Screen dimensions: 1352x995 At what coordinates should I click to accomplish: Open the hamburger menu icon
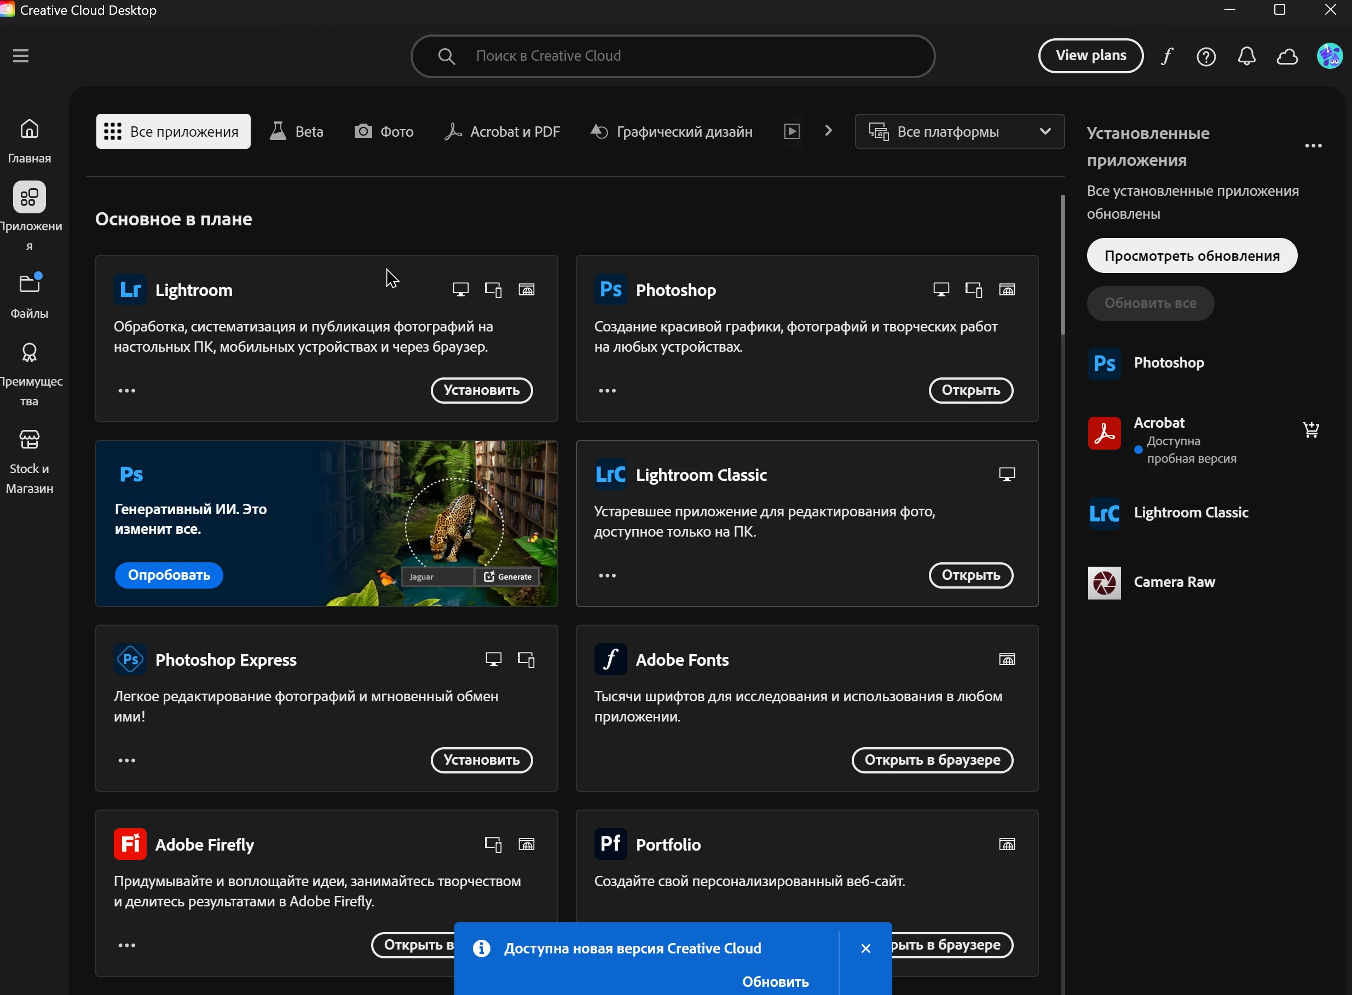point(20,55)
